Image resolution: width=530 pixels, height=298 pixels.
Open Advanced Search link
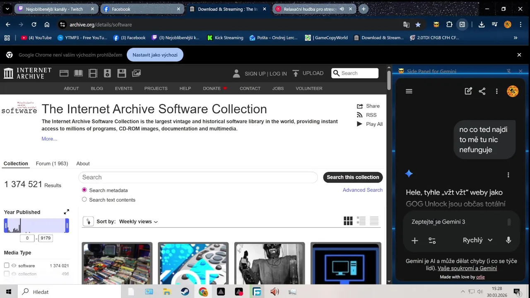(x=362, y=190)
